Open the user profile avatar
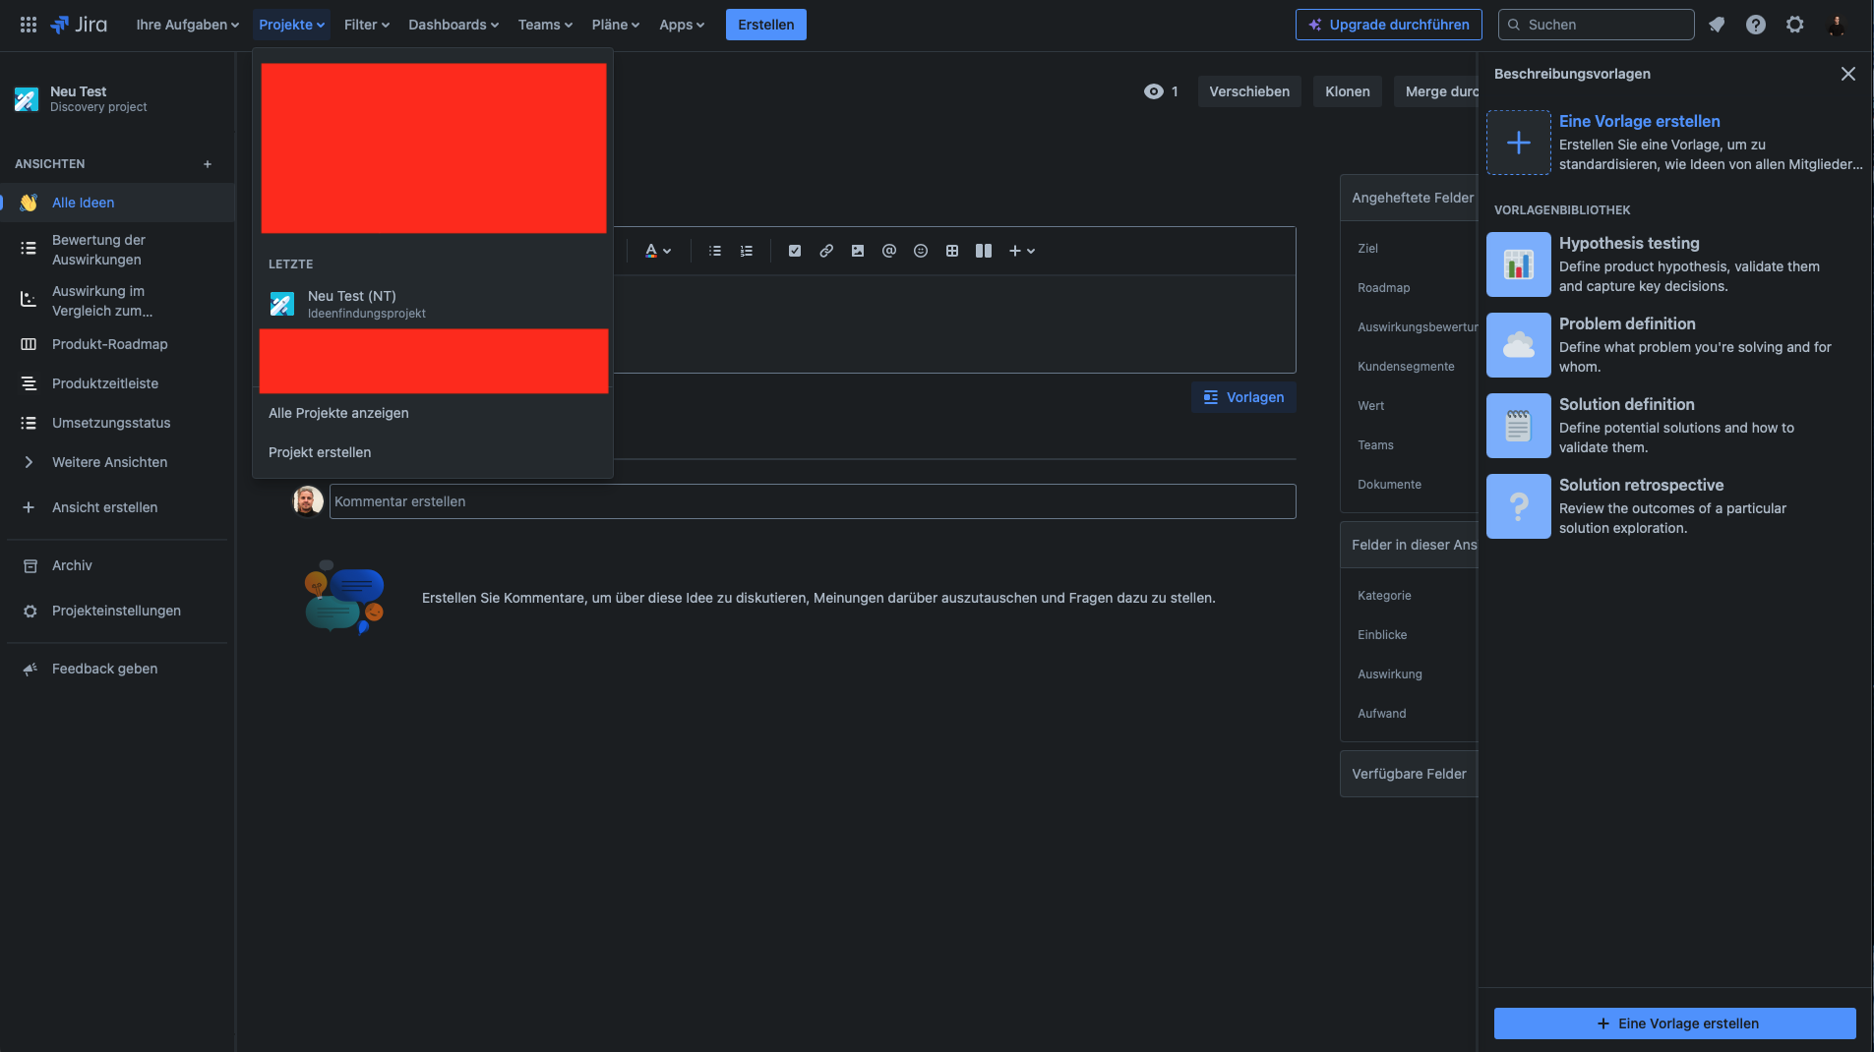 click(x=1837, y=25)
